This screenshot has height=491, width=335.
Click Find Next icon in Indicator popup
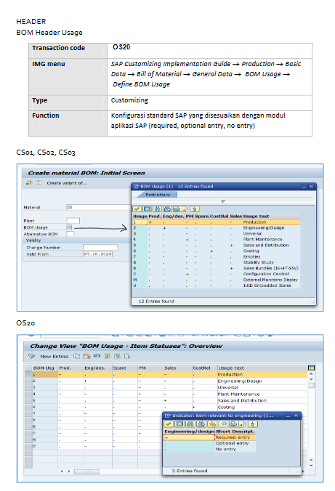tap(201, 424)
